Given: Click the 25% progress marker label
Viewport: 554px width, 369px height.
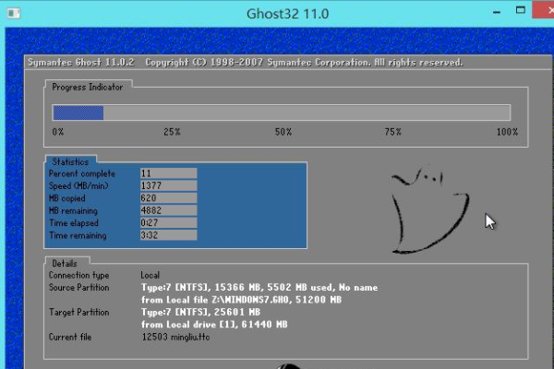Looking at the screenshot, I should [172, 132].
